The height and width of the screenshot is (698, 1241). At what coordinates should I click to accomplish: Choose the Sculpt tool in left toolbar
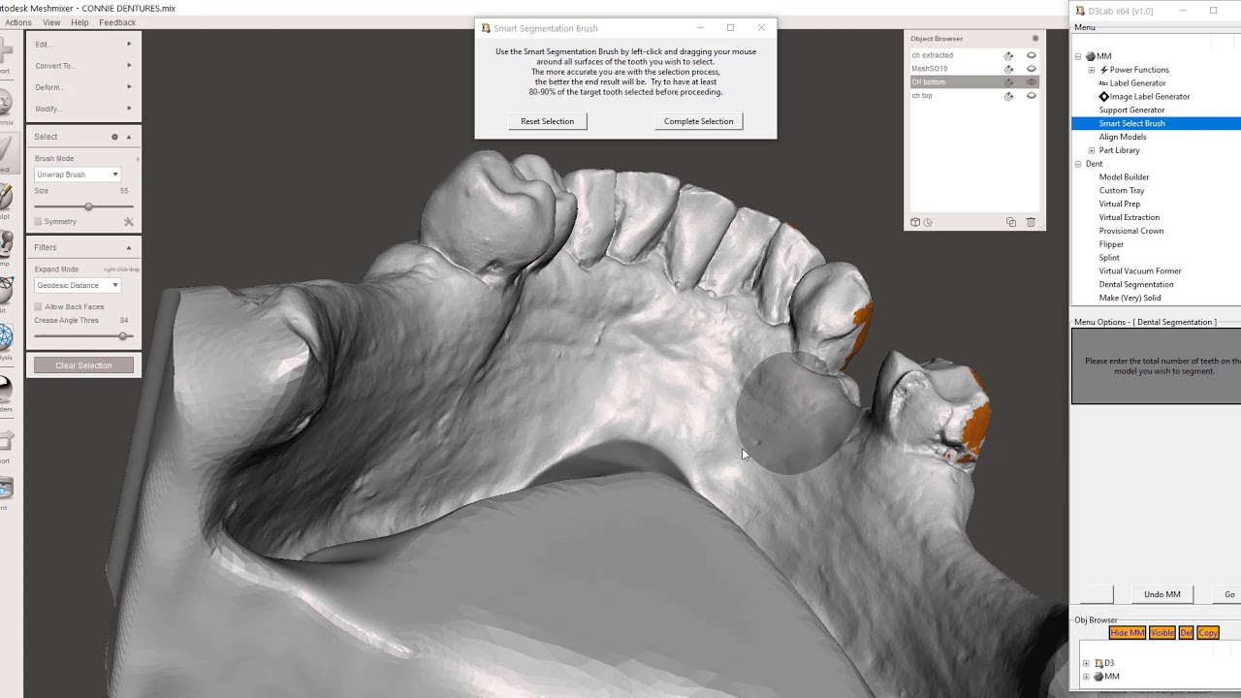5,199
